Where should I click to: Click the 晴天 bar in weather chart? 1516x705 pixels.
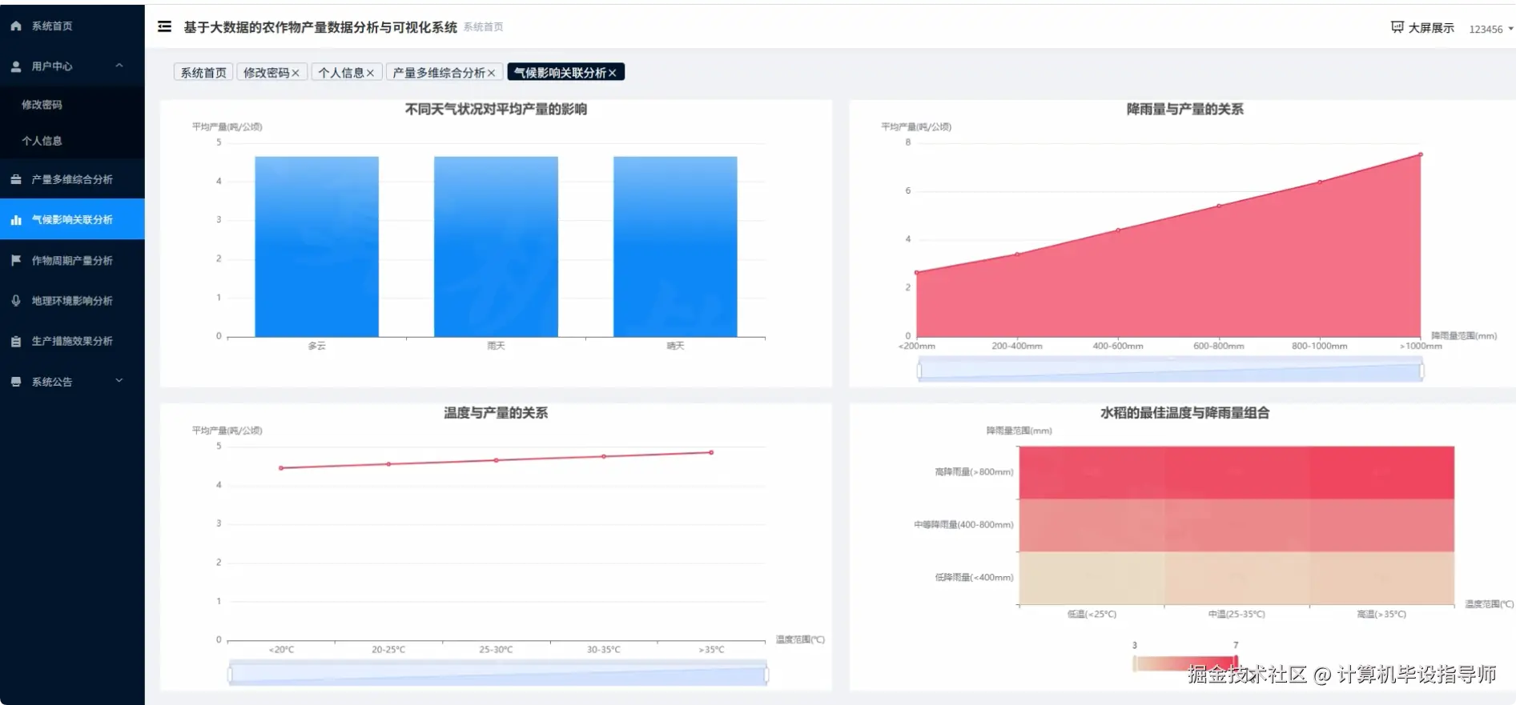pyautogui.click(x=675, y=246)
